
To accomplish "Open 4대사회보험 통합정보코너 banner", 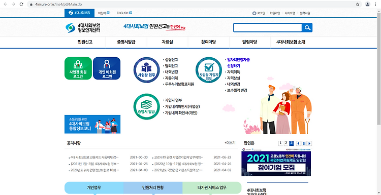I will (92, 124).
